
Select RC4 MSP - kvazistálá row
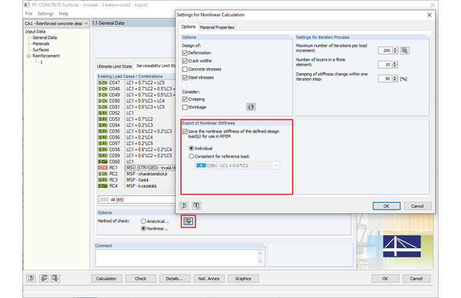(136, 186)
